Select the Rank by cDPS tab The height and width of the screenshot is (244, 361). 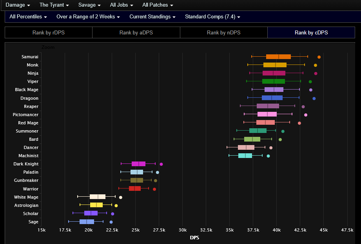point(311,32)
